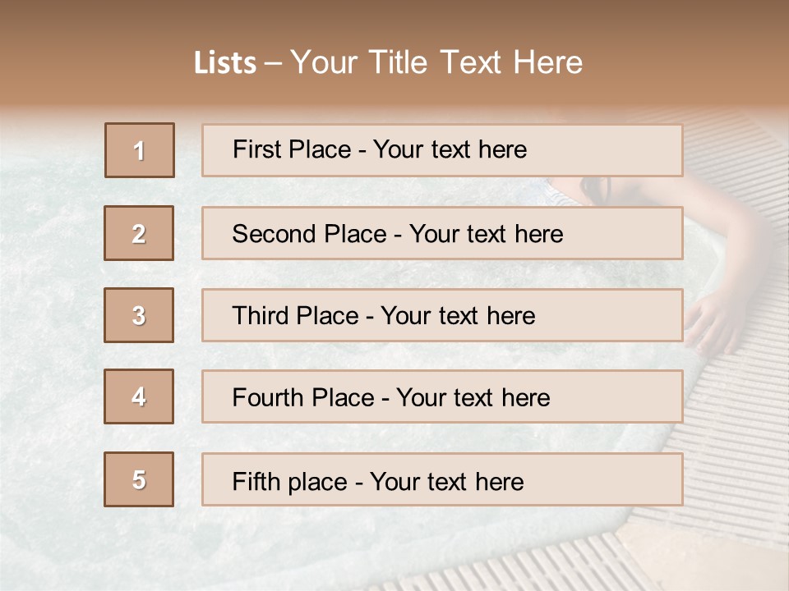Image resolution: width=789 pixels, height=591 pixels.
Task: Click the number 2 box
Action: [x=139, y=233]
